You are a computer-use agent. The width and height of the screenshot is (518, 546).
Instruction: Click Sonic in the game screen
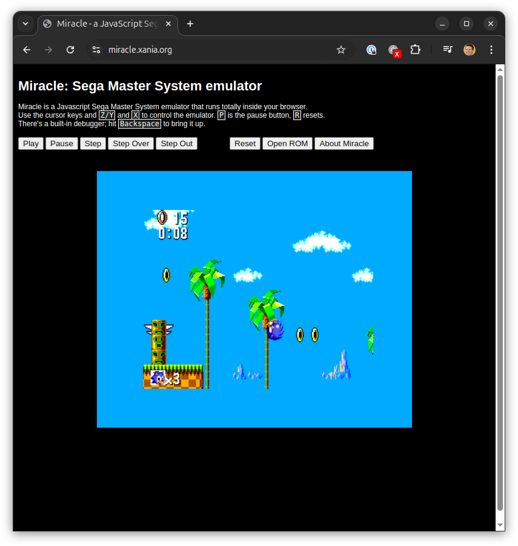(275, 330)
